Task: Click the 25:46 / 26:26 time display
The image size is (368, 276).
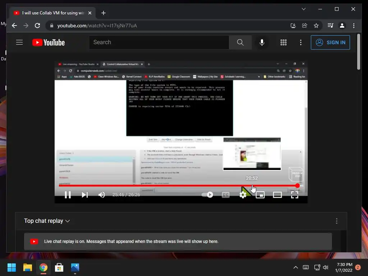Action: click(x=126, y=195)
